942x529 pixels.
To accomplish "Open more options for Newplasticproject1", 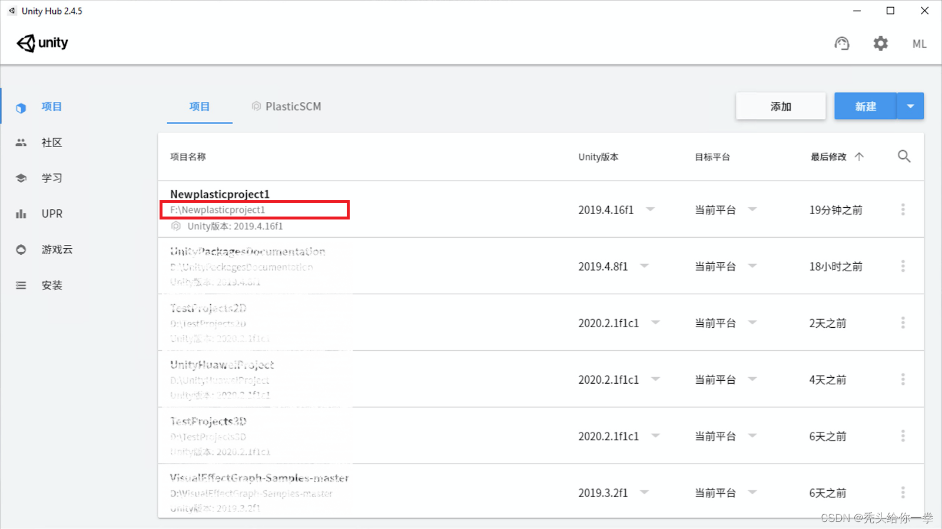I will (903, 209).
